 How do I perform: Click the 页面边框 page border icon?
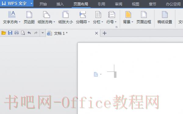coord(144,15)
